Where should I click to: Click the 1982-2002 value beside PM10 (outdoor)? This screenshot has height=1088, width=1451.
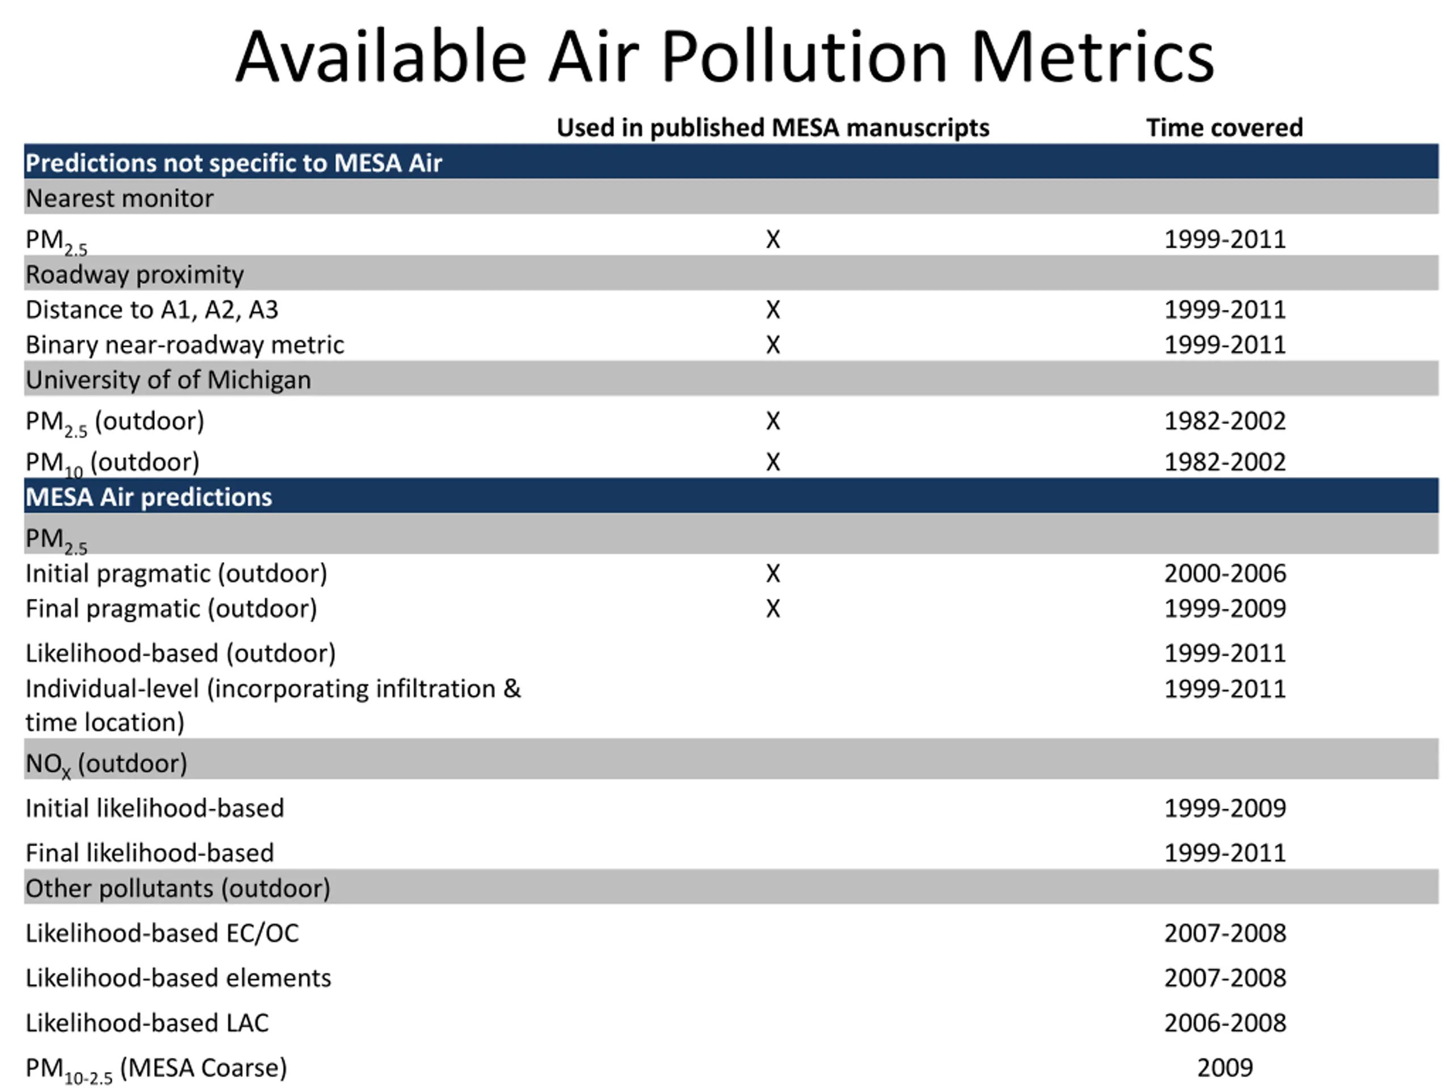(x=1225, y=462)
